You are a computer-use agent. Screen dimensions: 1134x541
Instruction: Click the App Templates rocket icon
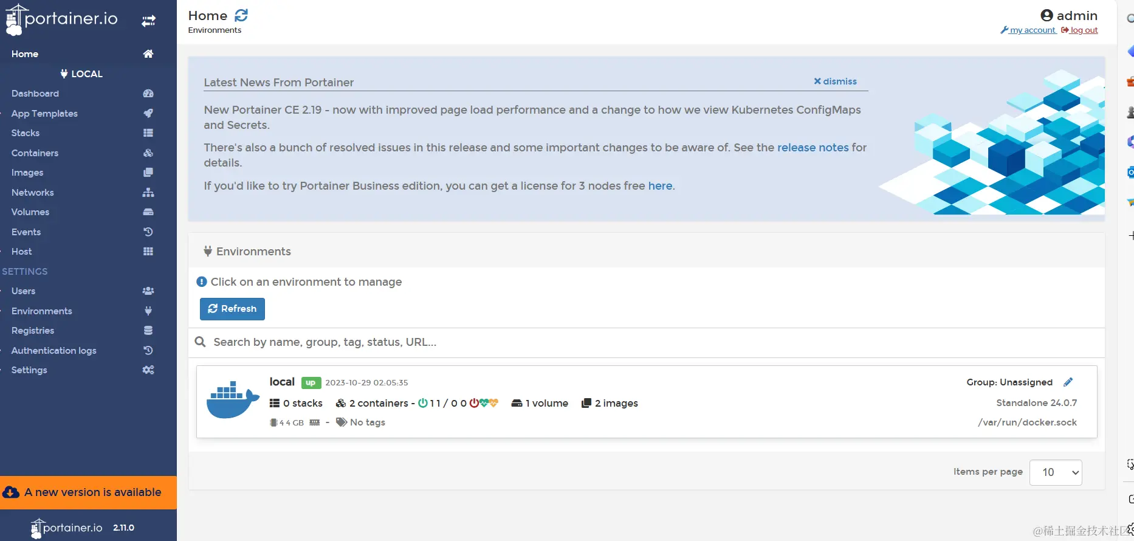click(x=148, y=113)
